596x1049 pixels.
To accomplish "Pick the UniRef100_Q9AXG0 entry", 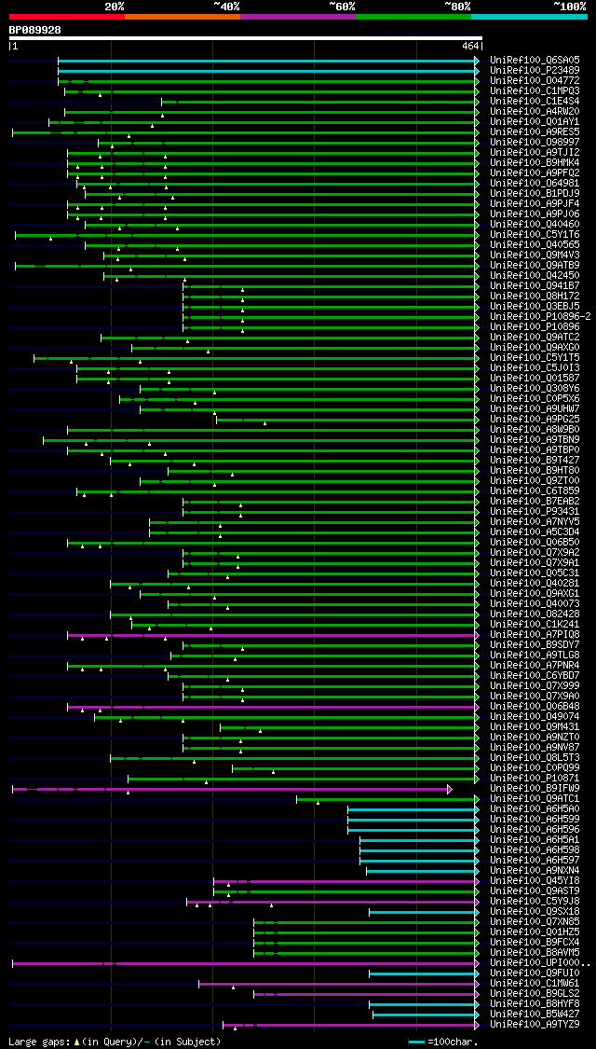I will click(535, 347).
